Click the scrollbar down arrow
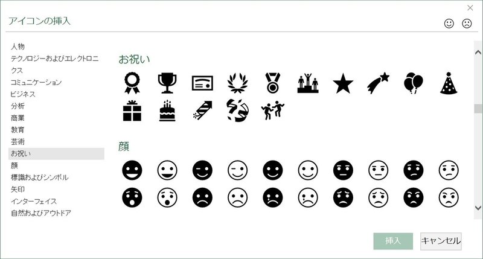483x259 pixels. (x=478, y=208)
